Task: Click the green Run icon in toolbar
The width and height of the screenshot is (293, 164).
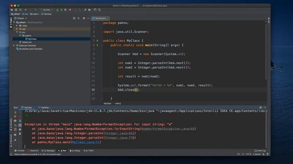Action: coord(57,10)
